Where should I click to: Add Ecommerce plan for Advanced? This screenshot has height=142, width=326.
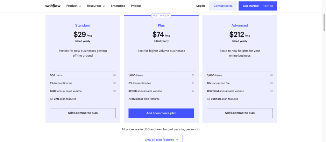(x=240, y=113)
